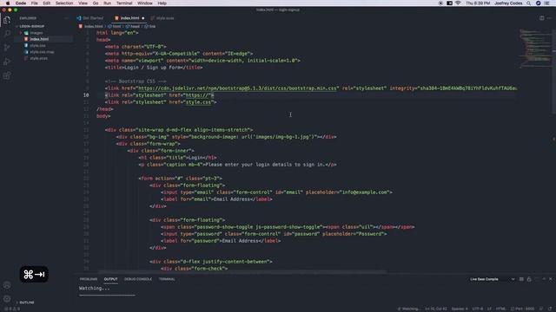This screenshot has width=556, height=312.
Task: Collapse the LOGIN-SIGNUP project section
Action: tap(32, 26)
